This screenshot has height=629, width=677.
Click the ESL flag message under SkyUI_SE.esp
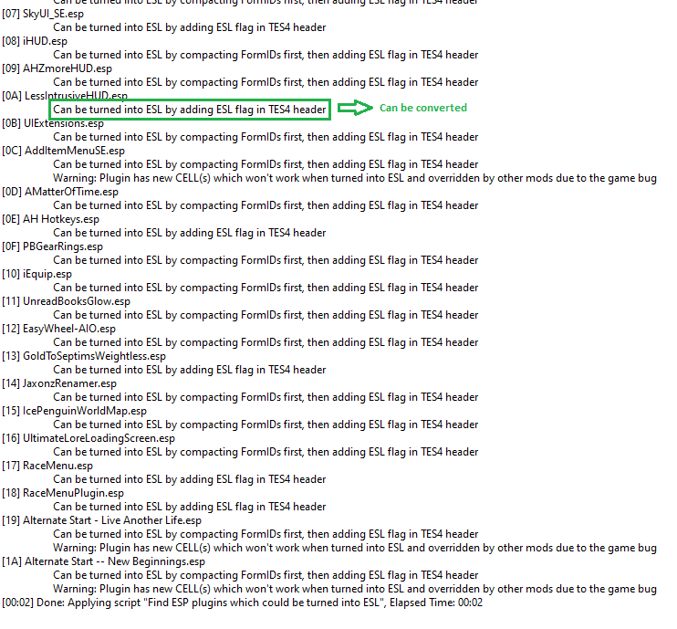190,27
